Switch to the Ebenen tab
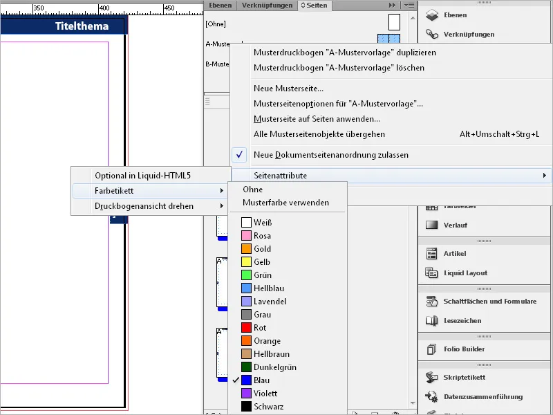This screenshot has width=553, height=415. click(x=221, y=6)
